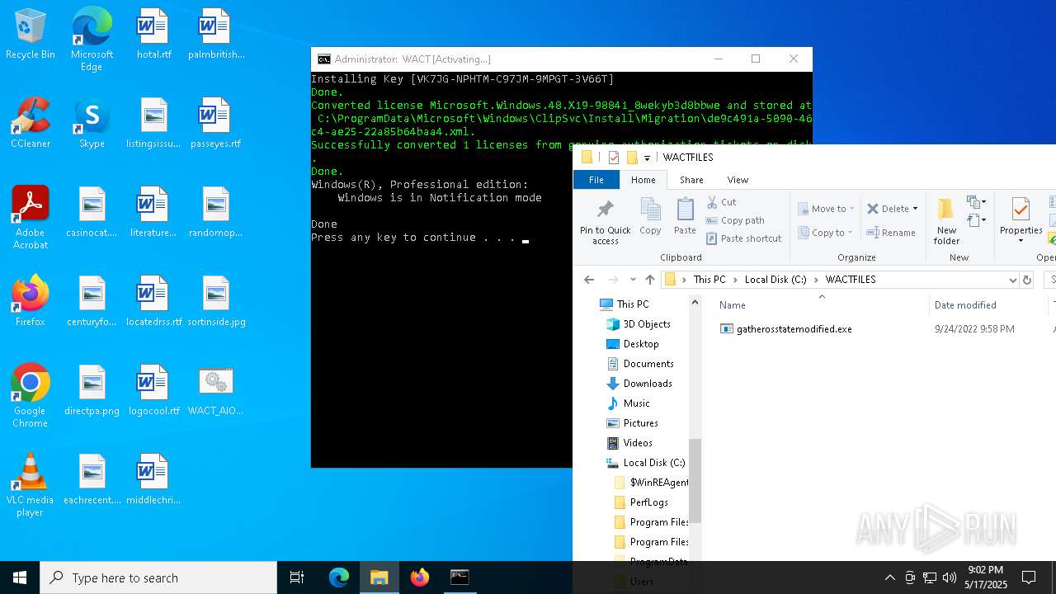Open the Windows Start menu

20,577
